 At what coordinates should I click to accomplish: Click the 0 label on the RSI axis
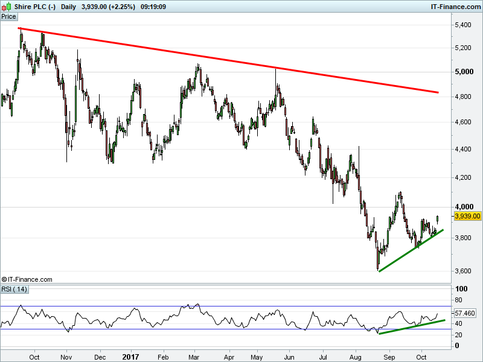tap(457, 346)
